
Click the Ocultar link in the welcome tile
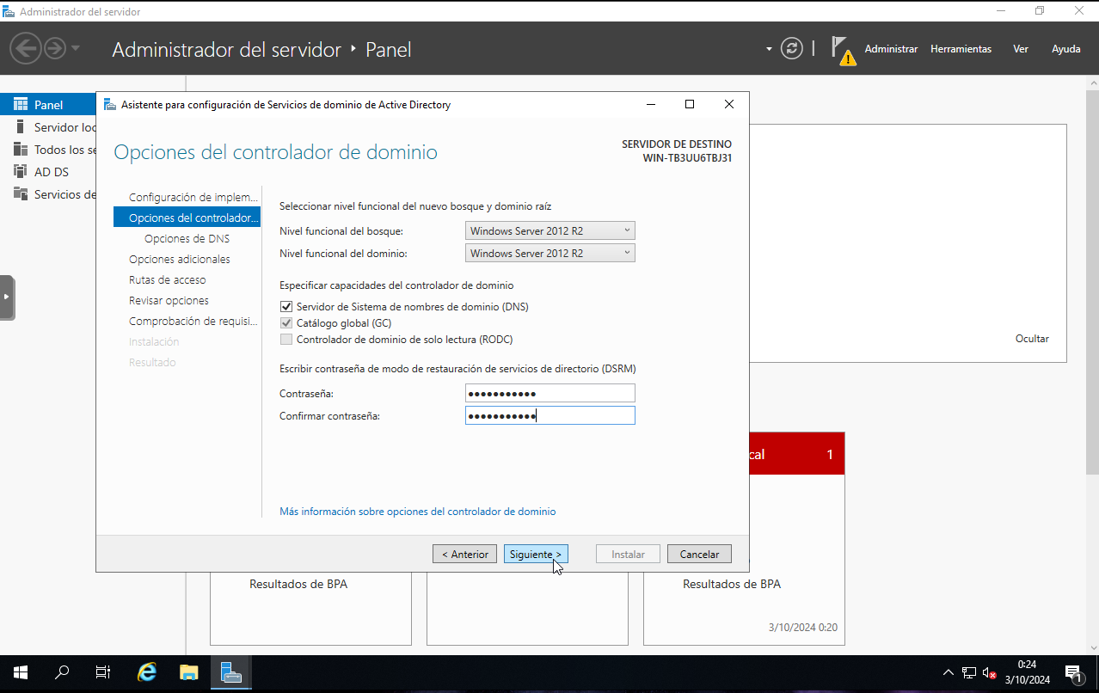pyautogui.click(x=1032, y=339)
